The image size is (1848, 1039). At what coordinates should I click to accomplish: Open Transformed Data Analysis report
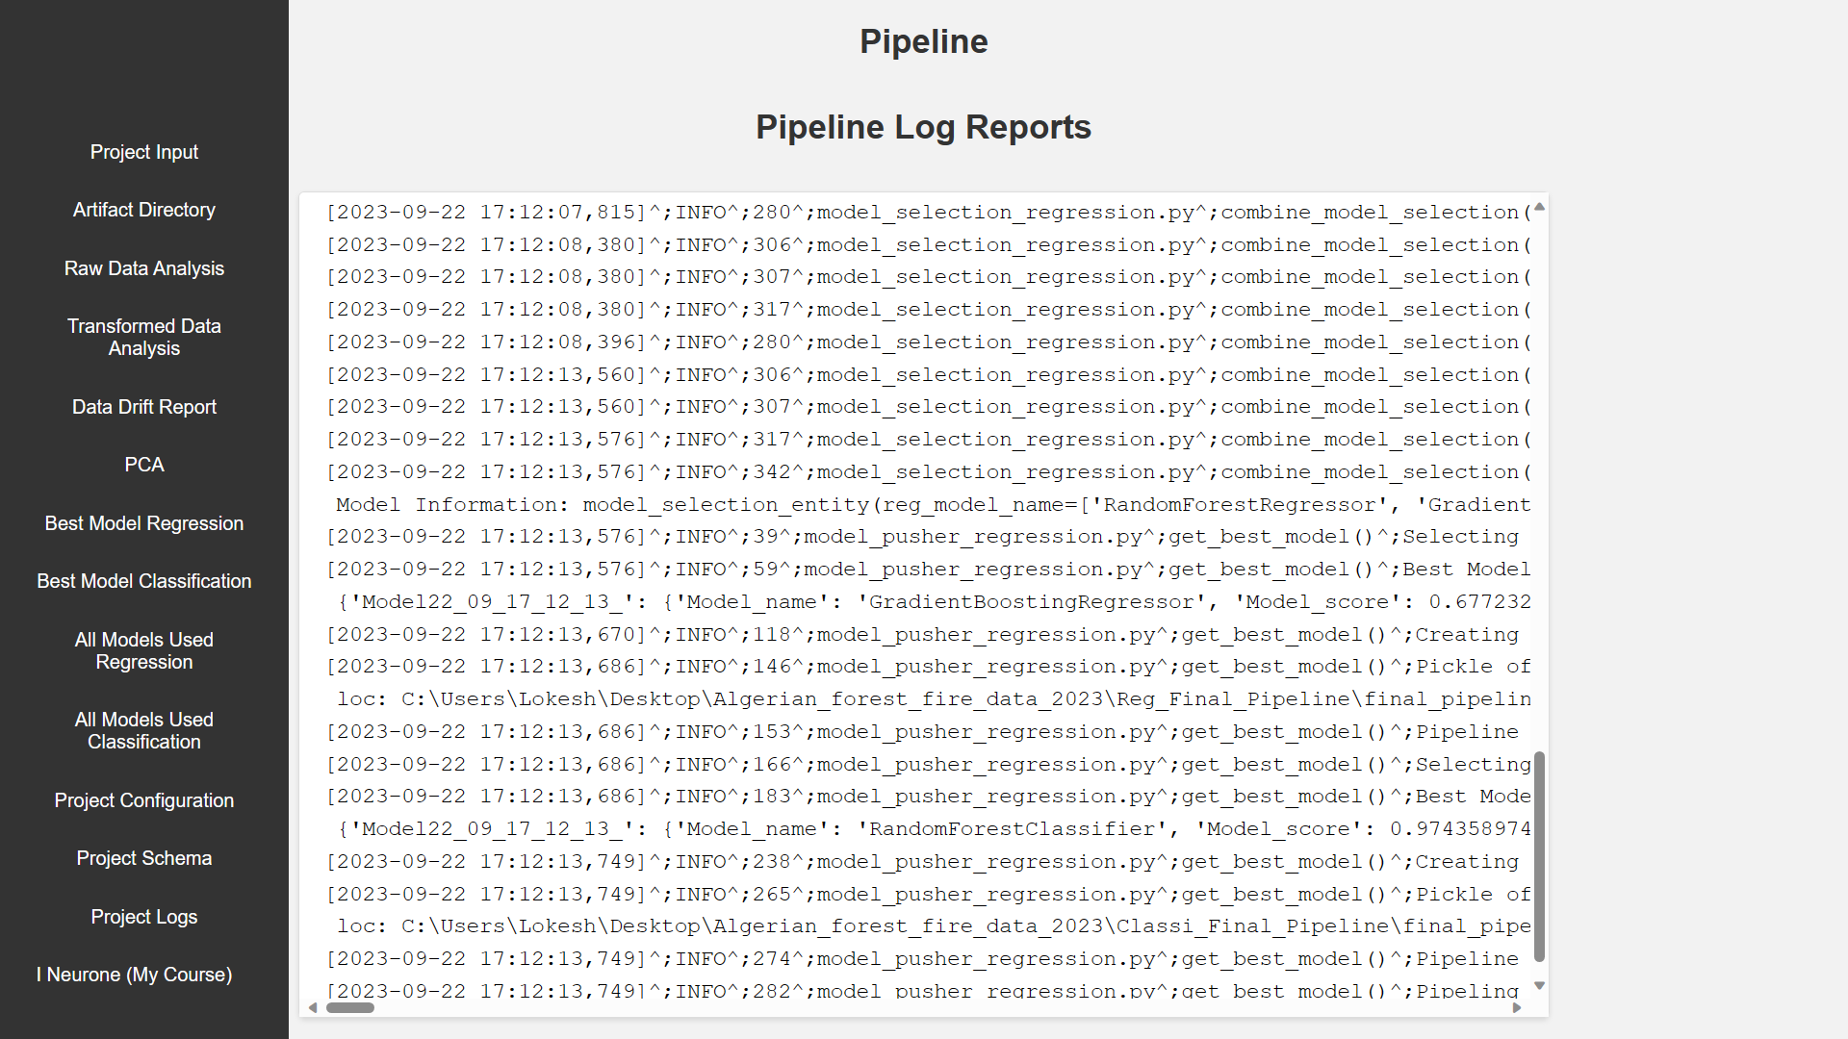click(x=143, y=337)
